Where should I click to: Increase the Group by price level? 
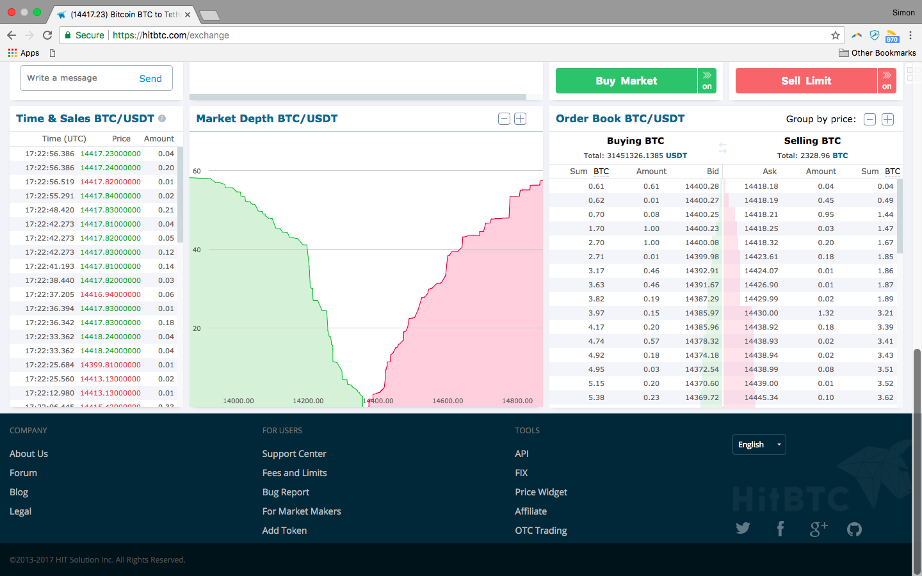887,119
